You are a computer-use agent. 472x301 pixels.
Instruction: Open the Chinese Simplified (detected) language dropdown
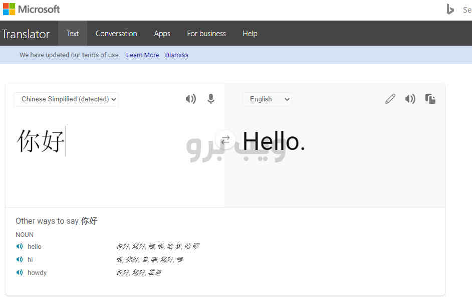(66, 99)
